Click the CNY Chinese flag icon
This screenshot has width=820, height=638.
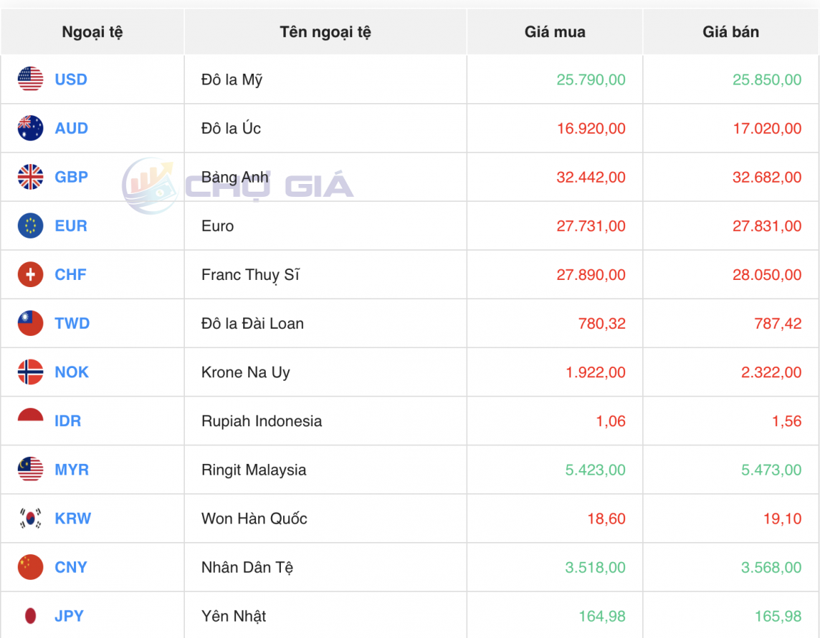coord(31,567)
